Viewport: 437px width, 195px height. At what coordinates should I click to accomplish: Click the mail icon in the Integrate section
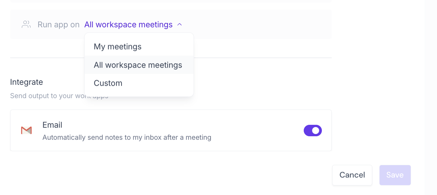pos(26,130)
